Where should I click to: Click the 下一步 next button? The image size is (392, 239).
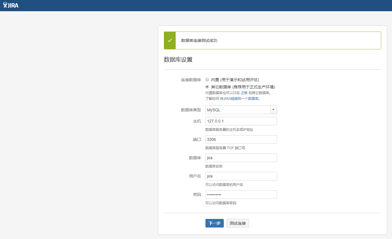point(214,223)
